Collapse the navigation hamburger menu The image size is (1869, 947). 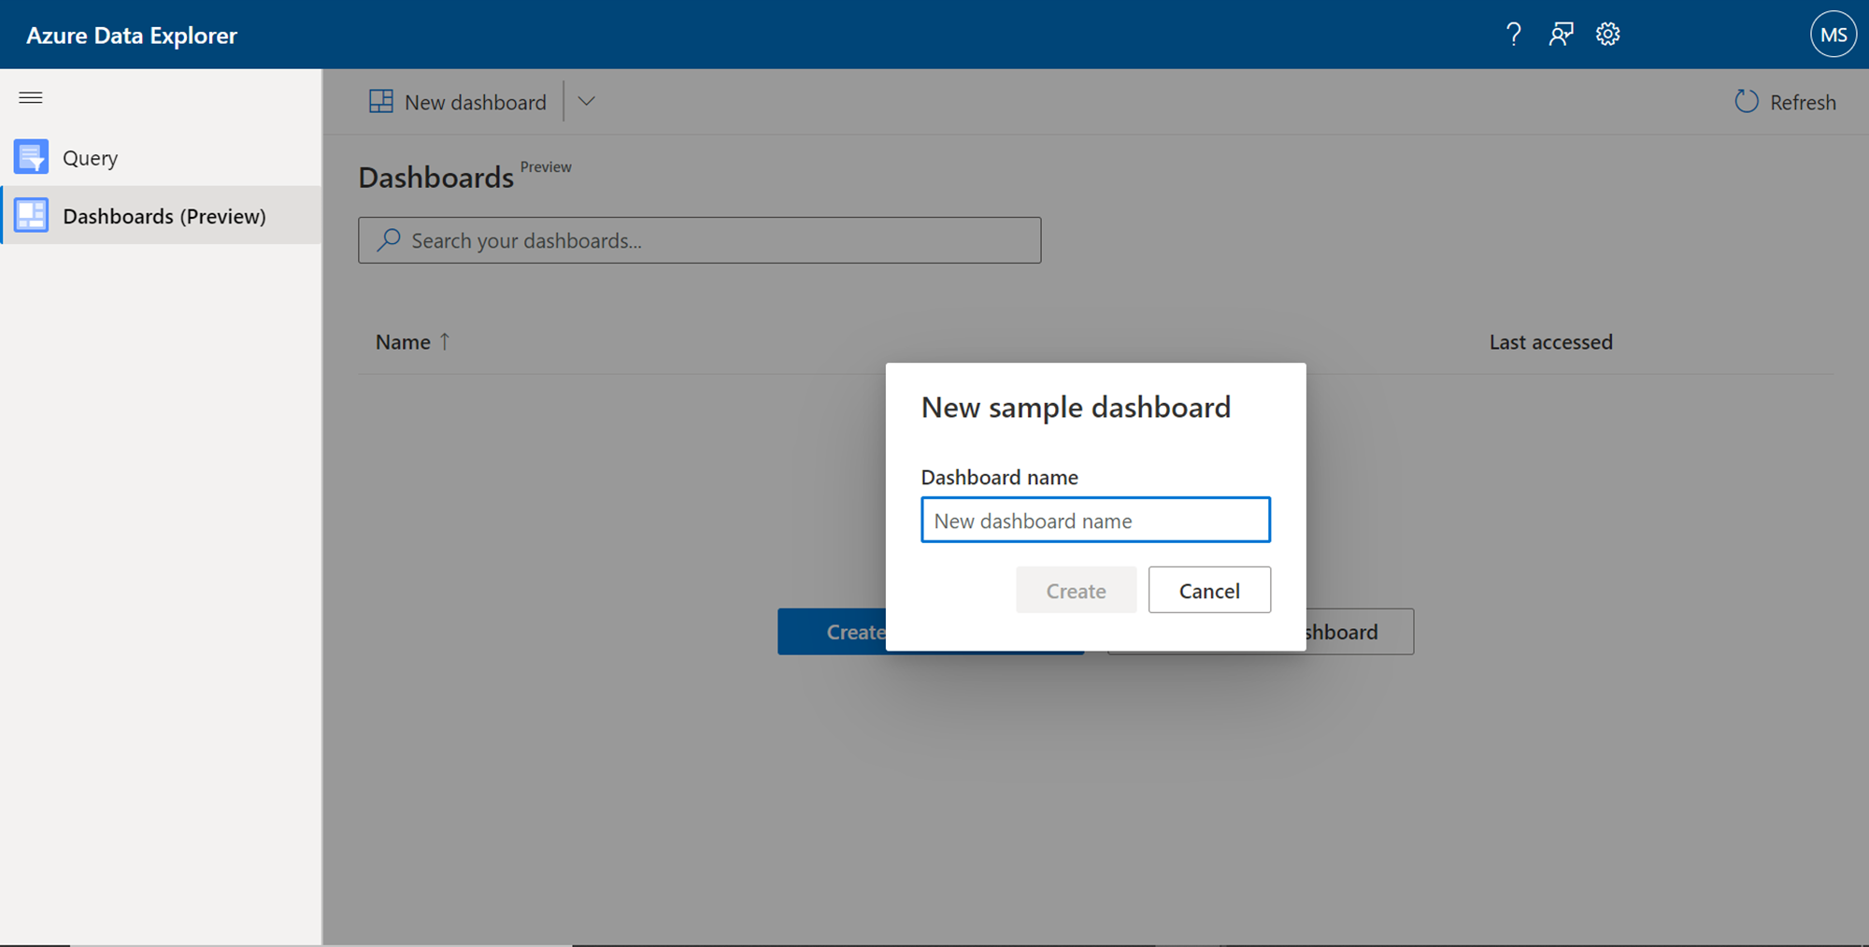[x=31, y=97]
